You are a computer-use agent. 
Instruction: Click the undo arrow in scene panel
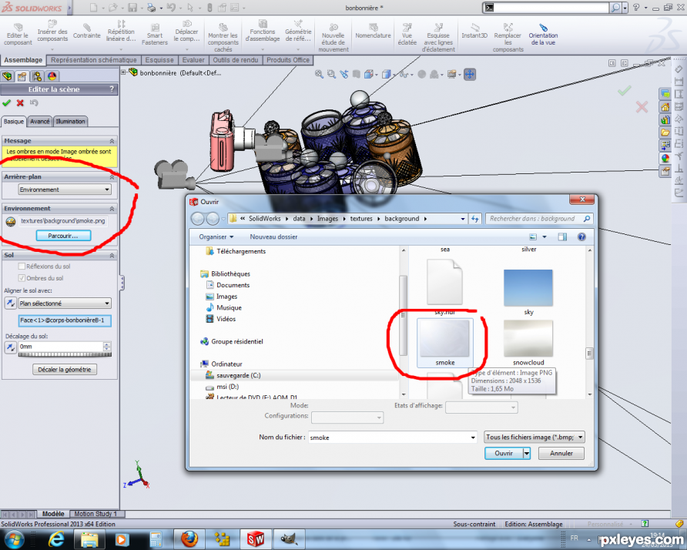click(34, 103)
